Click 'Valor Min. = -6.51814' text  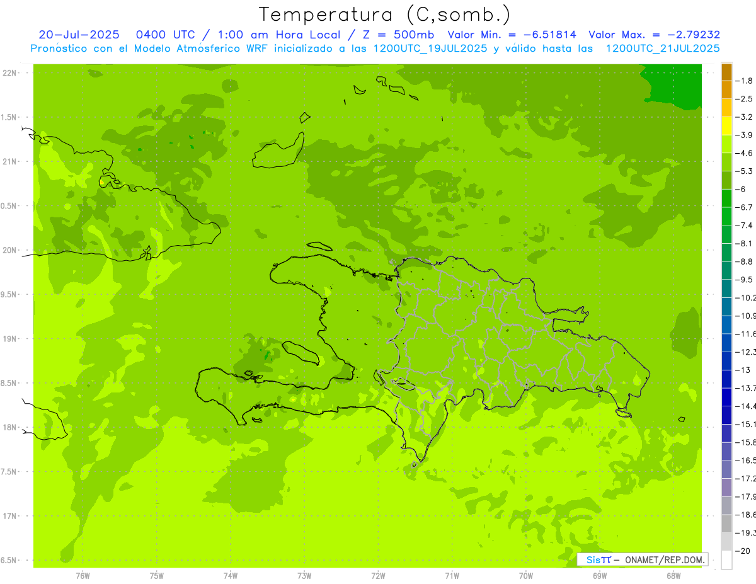click(x=512, y=35)
